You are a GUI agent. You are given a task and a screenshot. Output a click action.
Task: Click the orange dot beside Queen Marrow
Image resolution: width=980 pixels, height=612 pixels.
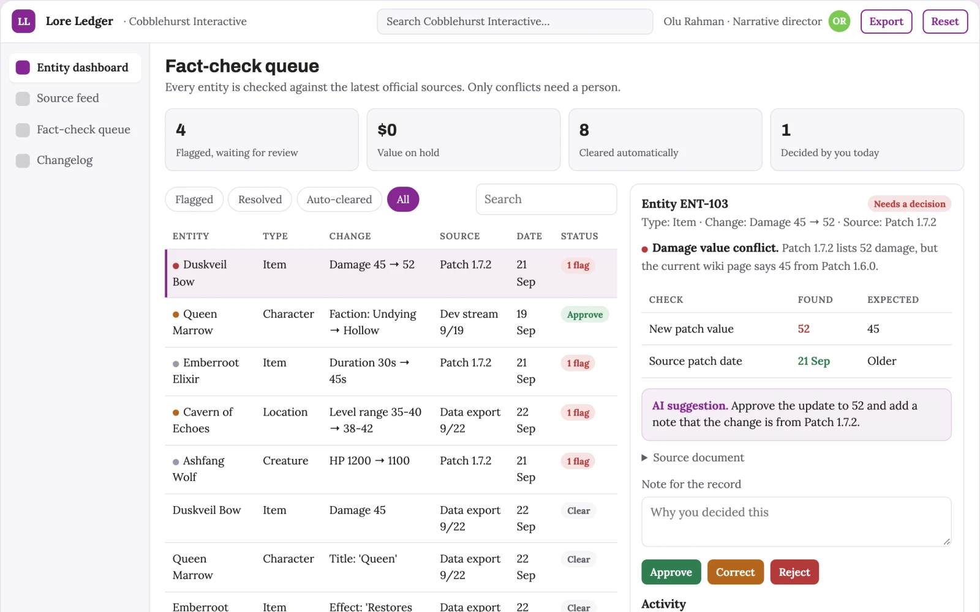click(x=176, y=315)
